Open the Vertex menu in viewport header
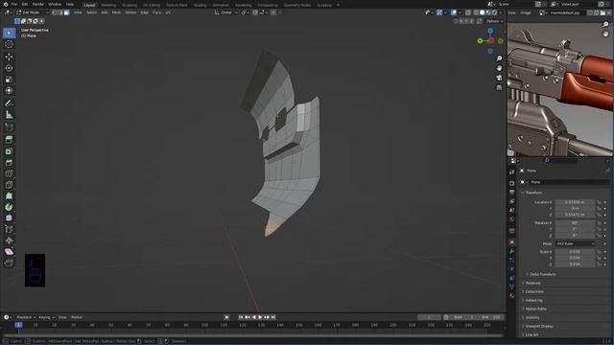Image resolution: width=614 pixels, height=345 pixels. click(130, 12)
